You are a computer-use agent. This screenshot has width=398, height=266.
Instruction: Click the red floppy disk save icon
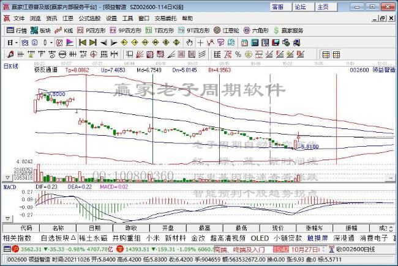click(x=276, y=43)
